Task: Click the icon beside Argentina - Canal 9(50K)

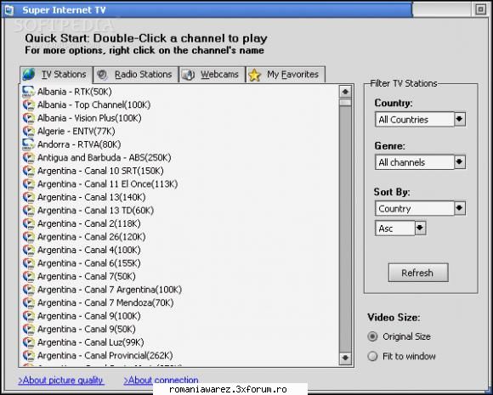Action: pos(28,330)
